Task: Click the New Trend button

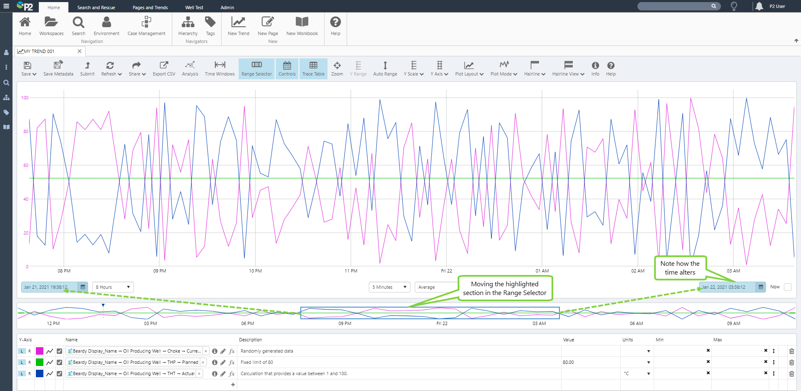Action: 238,26
